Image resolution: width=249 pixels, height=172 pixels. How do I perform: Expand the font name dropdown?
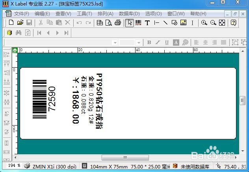115,43
